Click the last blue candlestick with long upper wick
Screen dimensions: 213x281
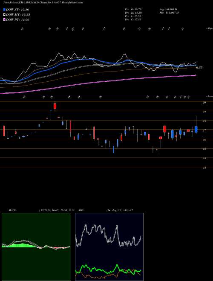(196, 129)
